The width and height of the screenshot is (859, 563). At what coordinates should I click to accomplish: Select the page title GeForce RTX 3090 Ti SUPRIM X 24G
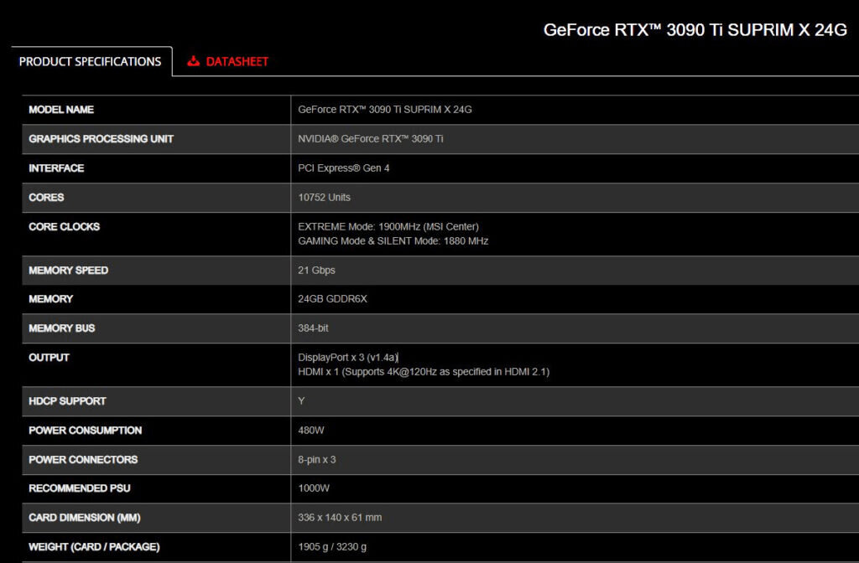[x=695, y=29]
